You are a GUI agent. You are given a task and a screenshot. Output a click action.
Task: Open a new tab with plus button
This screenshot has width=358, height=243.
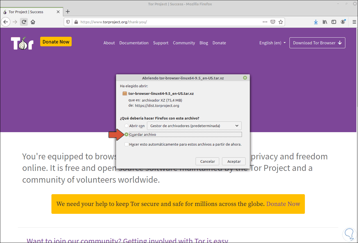(67, 12)
